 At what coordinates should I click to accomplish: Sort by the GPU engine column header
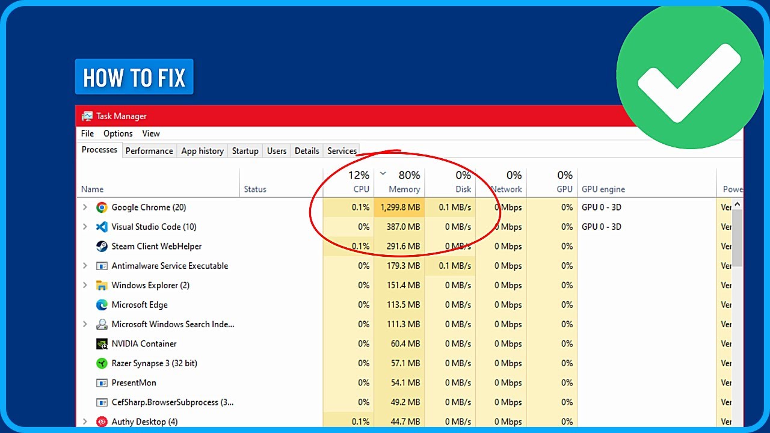click(647, 182)
